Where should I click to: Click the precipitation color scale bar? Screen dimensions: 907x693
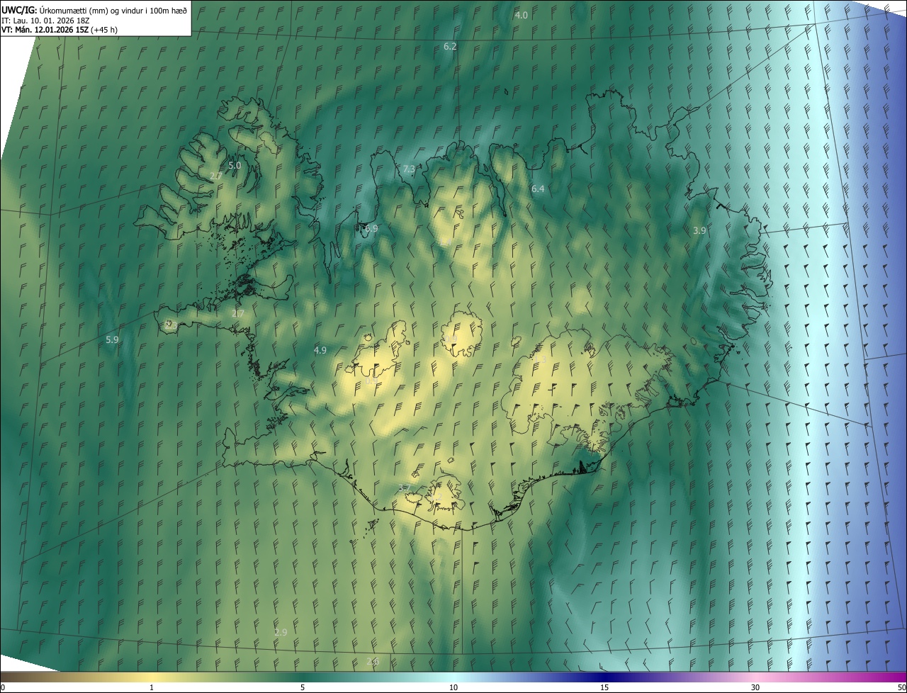(x=453, y=677)
